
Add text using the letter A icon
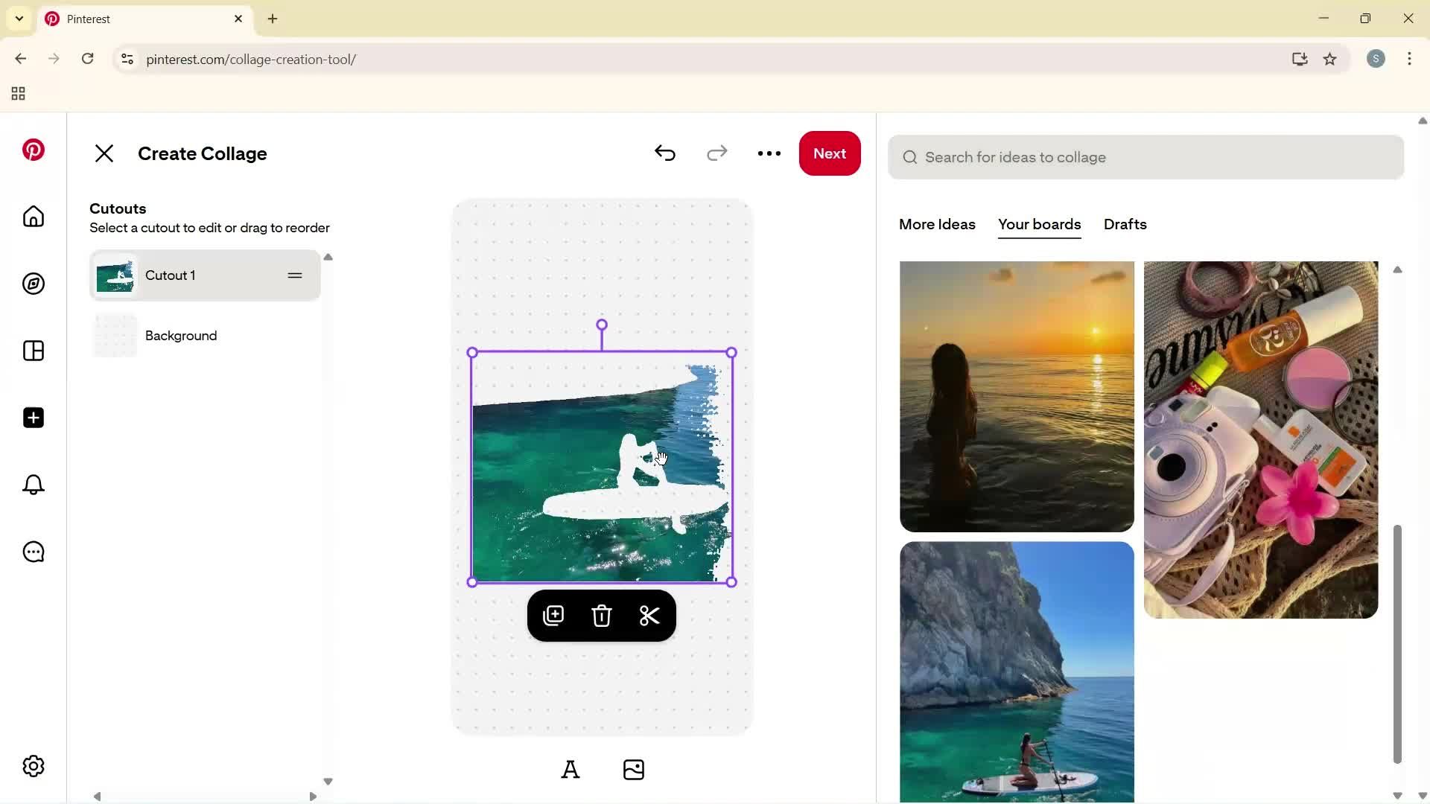click(571, 770)
